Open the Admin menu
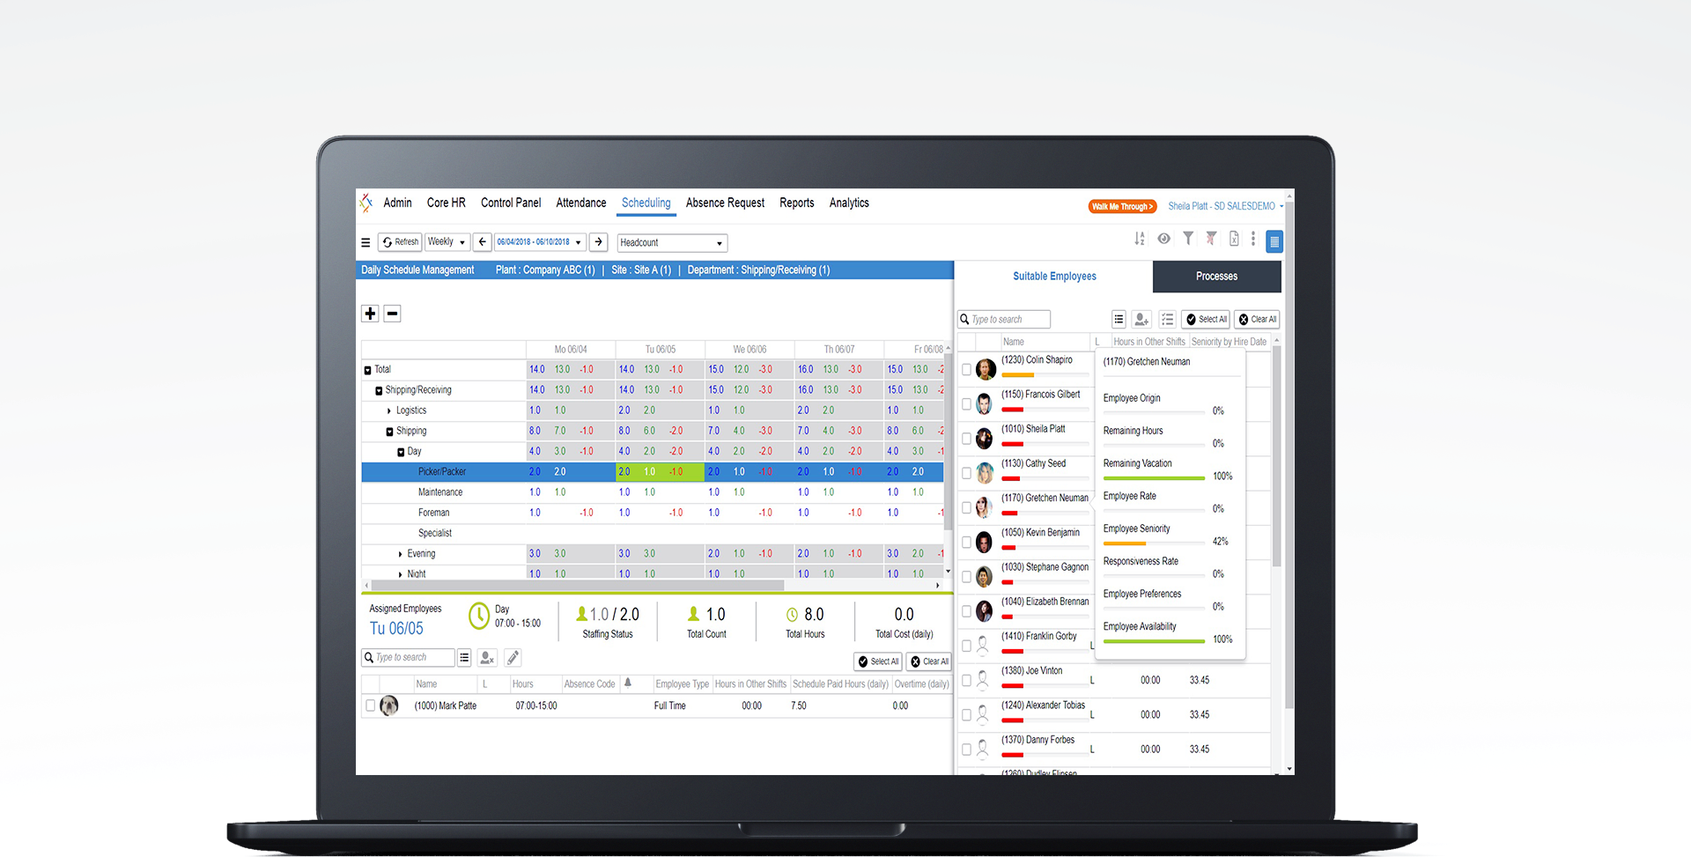 tap(398, 203)
